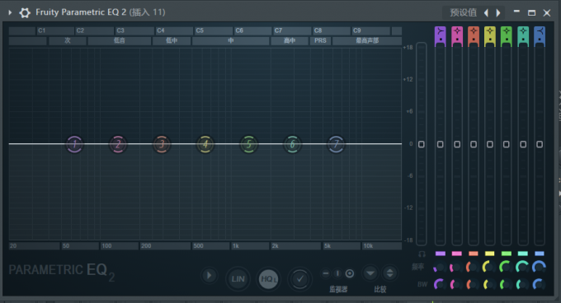Click the purple band 1 color swatch
Image resolution: width=561 pixels, height=303 pixels.
coord(441,254)
